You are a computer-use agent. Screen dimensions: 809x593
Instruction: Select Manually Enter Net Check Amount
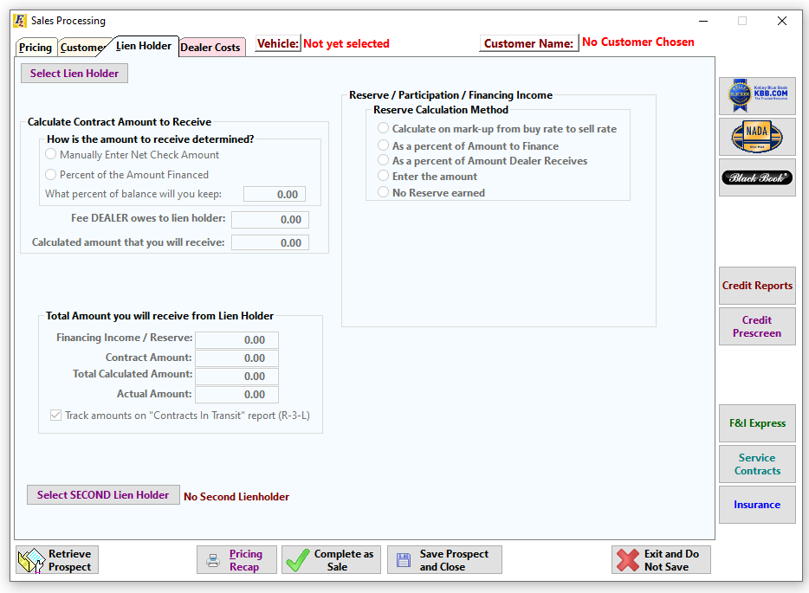point(50,154)
